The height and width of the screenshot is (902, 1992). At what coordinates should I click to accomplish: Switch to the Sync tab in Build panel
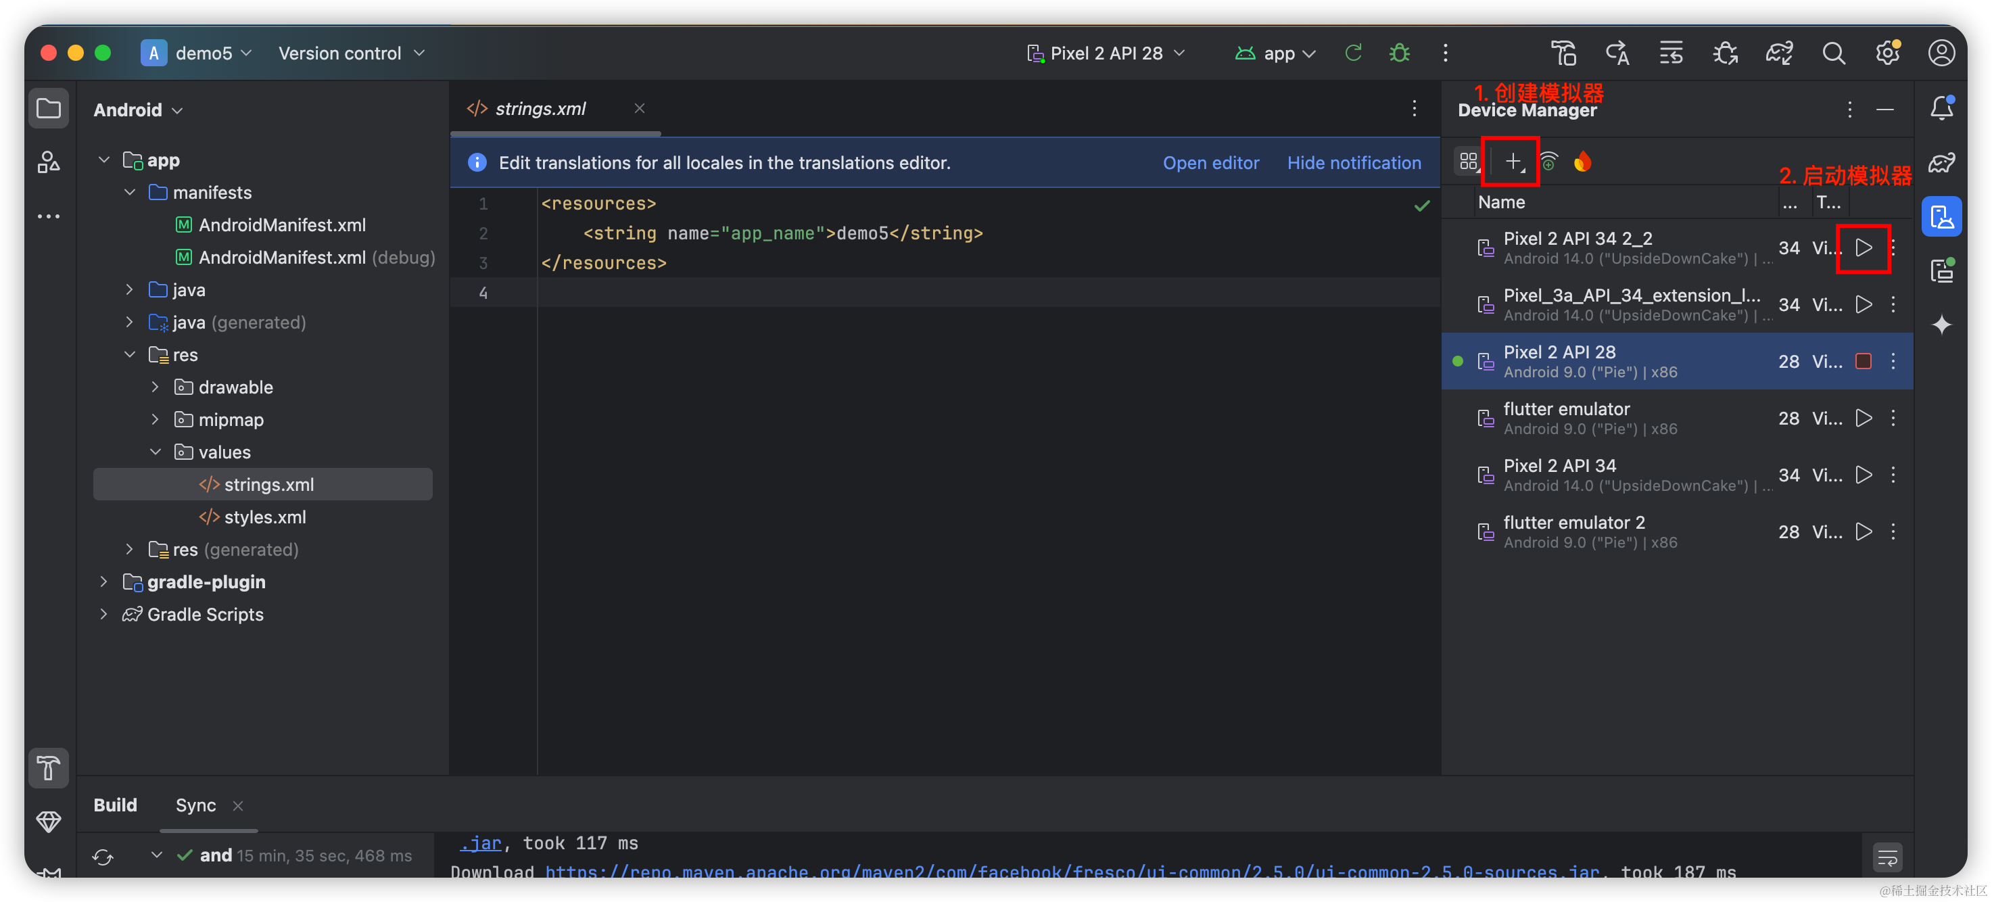195,805
